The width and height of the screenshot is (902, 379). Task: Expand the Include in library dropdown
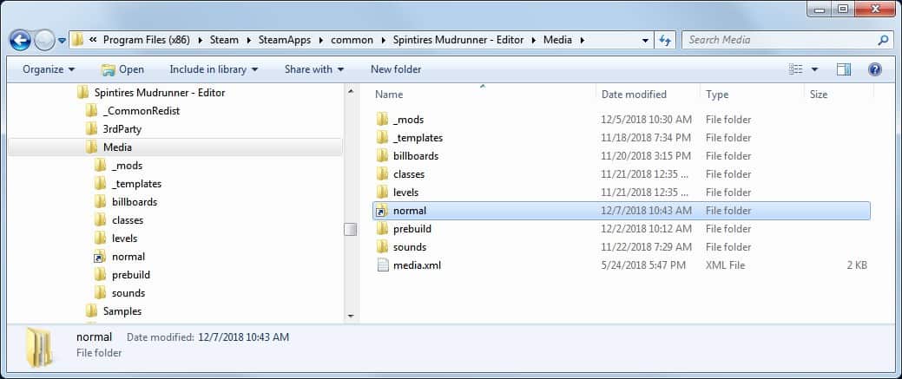[213, 69]
